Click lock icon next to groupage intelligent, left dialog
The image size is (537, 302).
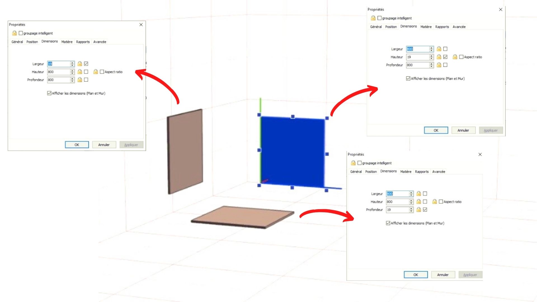pyautogui.click(x=15, y=33)
